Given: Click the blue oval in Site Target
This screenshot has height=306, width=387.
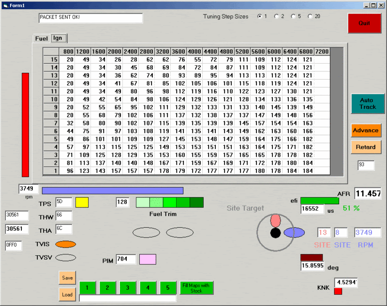Looking at the screenshot, I should [294, 233].
